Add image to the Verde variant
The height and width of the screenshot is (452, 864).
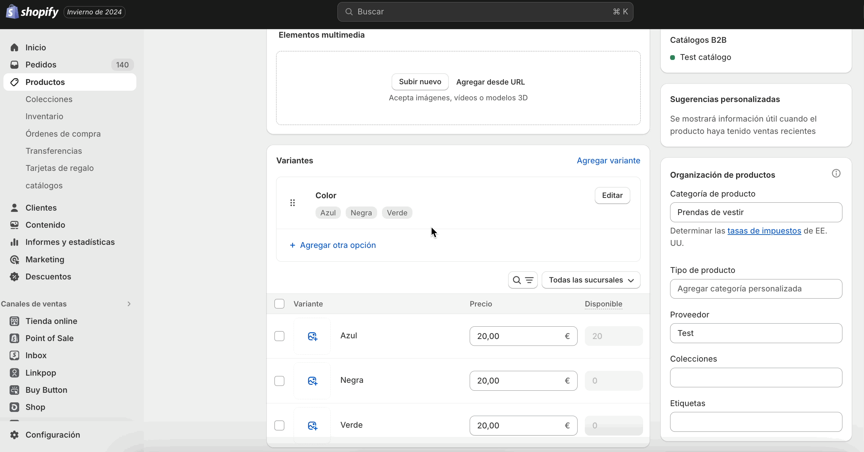[312, 426]
